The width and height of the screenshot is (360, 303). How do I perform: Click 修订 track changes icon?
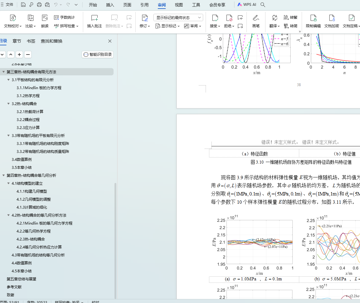pyautogui.click(x=145, y=21)
